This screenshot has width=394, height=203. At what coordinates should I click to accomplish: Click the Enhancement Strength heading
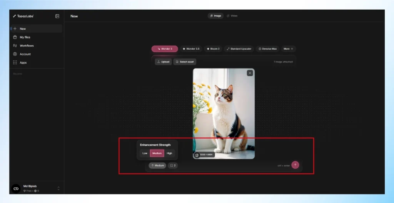click(155, 145)
